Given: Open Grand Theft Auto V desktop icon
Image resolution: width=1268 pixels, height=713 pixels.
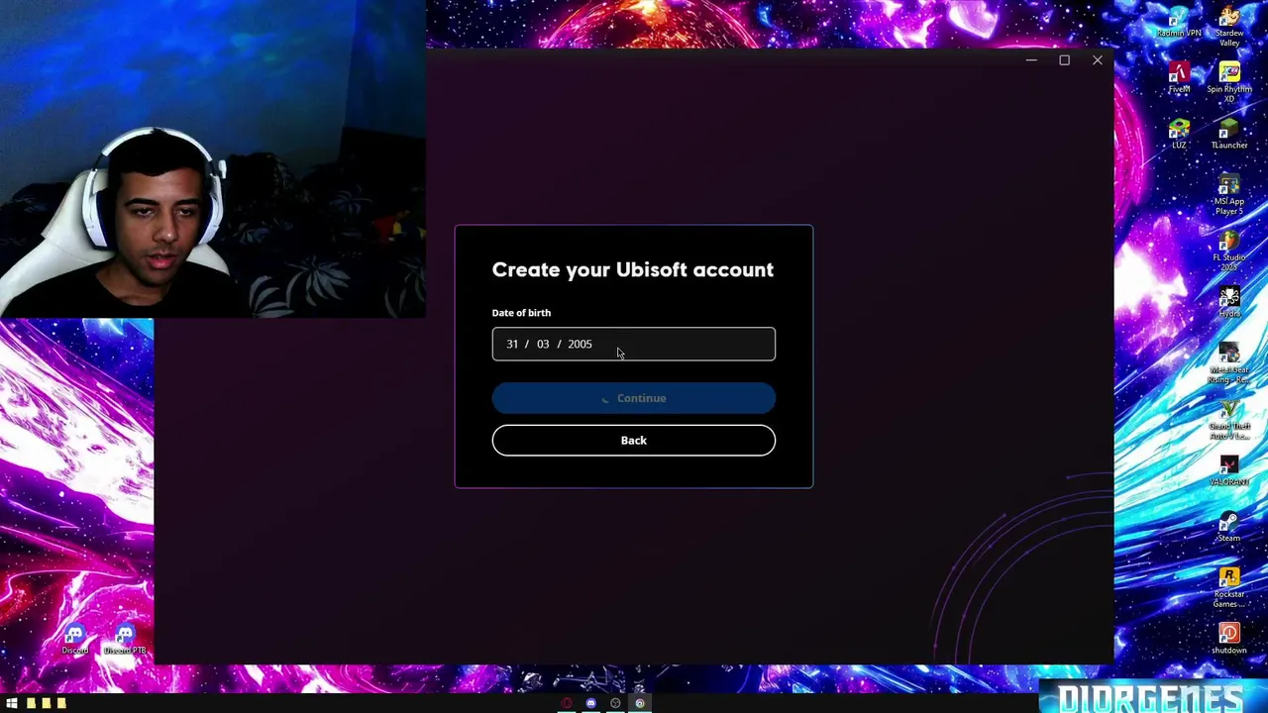Looking at the screenshot, I should click(x=1229, y=420).
